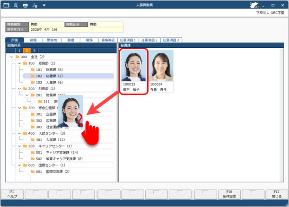Image resolution: width=289 pixels, height=207 pixels.
Task: Collapse the 300 総合企画部 node
Action: click(19, 108)
